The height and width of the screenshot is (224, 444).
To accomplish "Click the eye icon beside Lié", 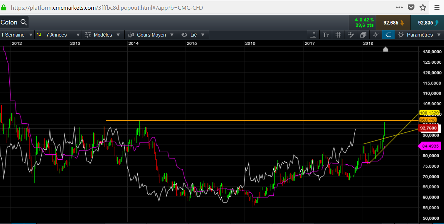I will click(184, 35).
